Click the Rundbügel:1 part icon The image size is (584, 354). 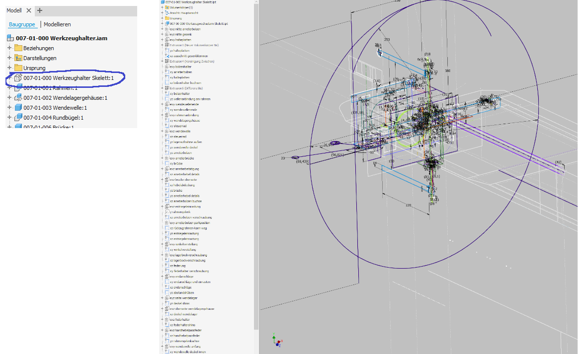point(18,118)
